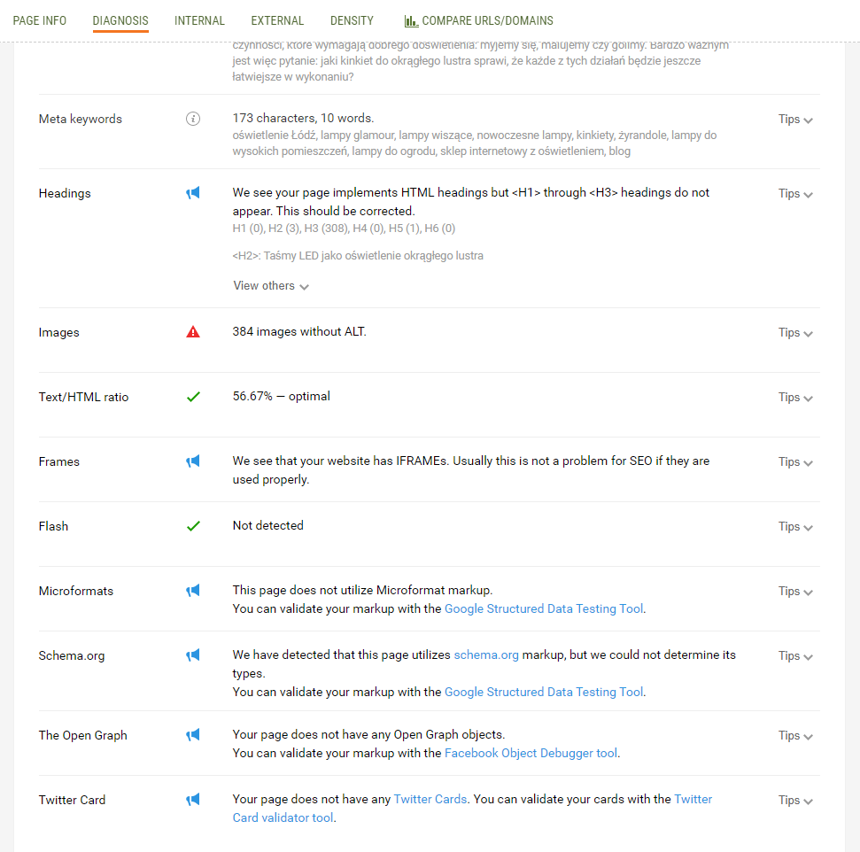
Task: Open Compare URLs/Domains tab
Action: [x=479, y=21]
